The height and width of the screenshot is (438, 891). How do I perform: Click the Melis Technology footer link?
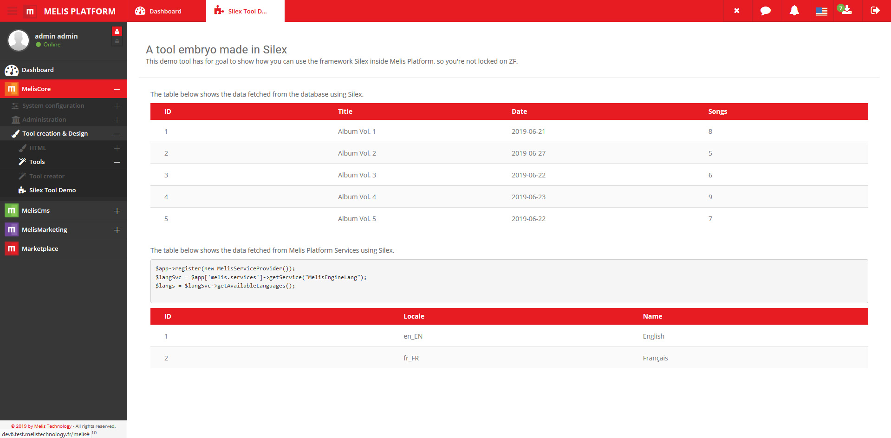click(x=52, y=426)
